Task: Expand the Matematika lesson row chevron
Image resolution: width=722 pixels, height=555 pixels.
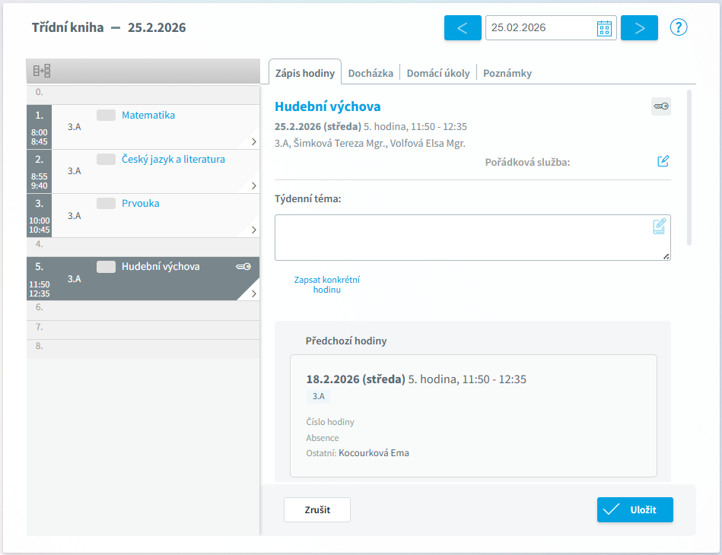Action: click(253, 141)
